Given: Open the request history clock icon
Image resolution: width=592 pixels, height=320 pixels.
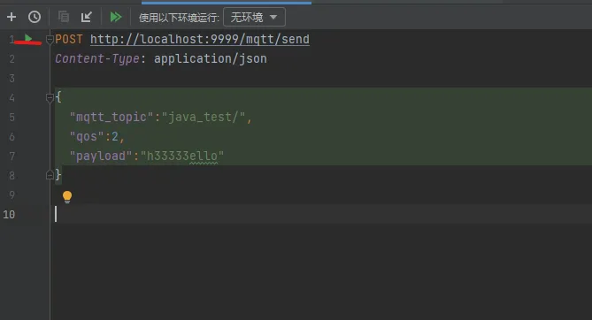Looking at the screenshot, I should [35, 17].
